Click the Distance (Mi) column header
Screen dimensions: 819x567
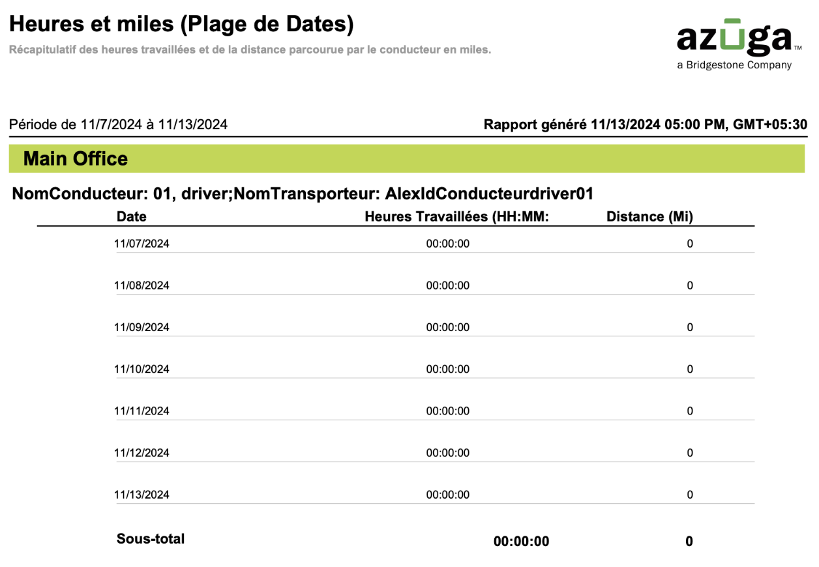click(649, 216)
